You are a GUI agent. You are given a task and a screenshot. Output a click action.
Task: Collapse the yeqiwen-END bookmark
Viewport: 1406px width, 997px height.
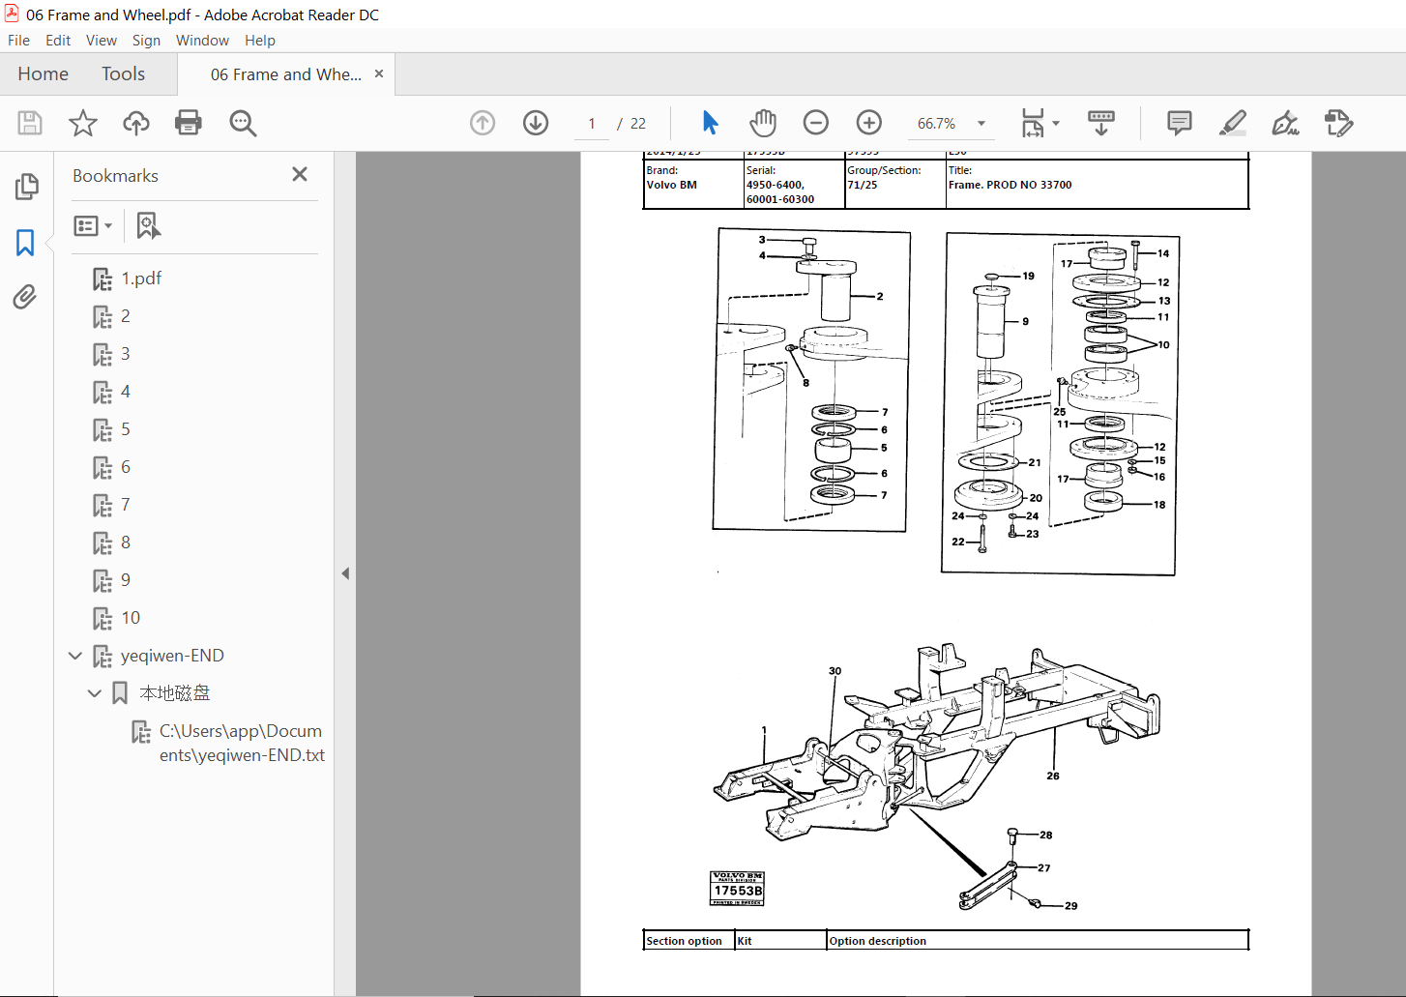pos(75,656)
